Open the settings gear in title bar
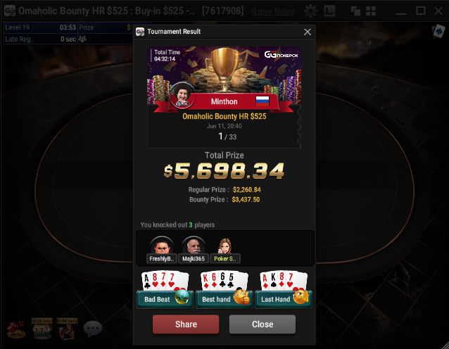This screenshot has height=349, width=449. click(310, 11)
